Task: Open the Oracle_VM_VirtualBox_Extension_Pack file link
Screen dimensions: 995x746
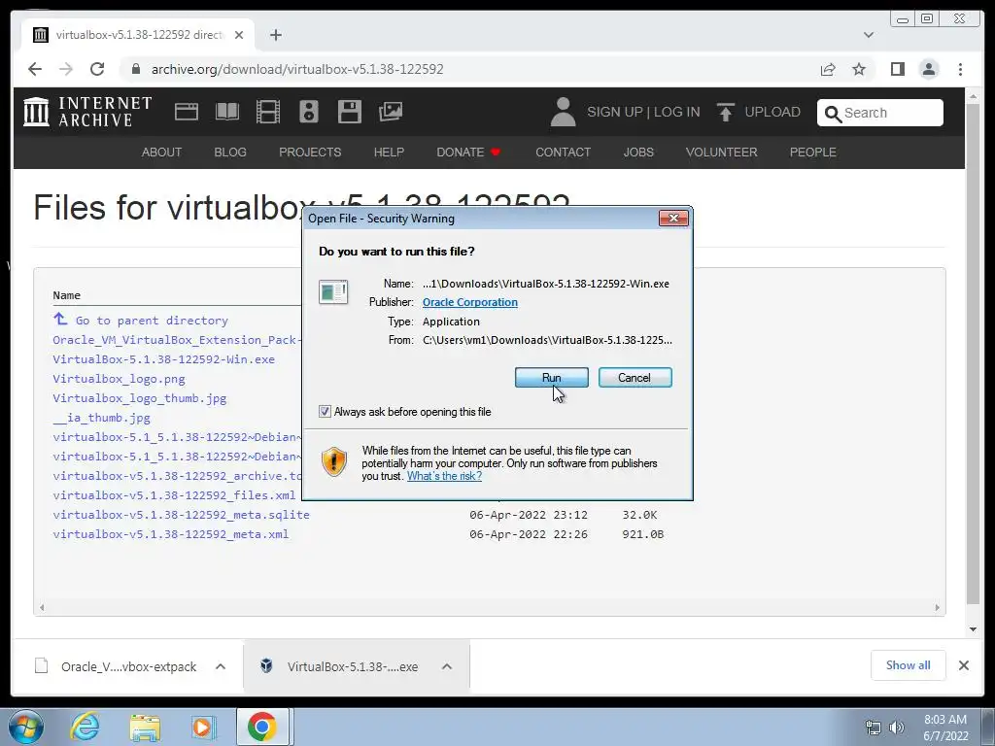Action: click(x=177, y=340)
